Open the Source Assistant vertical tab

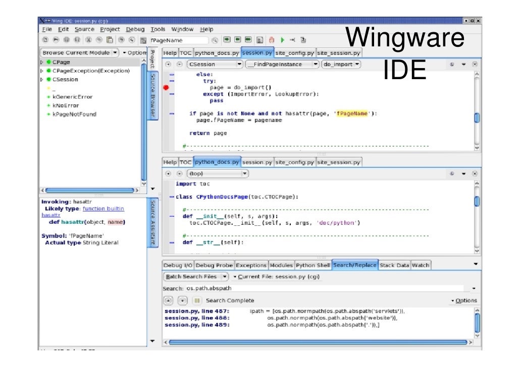point(152,222)
